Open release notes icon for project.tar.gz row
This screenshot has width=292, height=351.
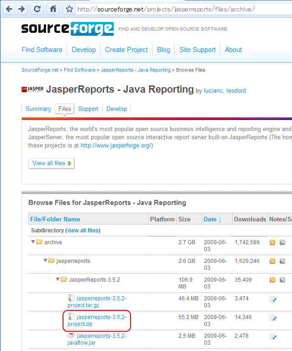[273, 299]
